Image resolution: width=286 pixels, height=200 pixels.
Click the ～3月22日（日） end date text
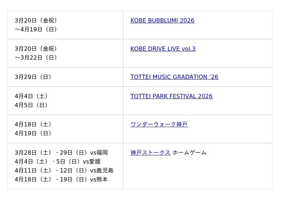click(36, 58)
